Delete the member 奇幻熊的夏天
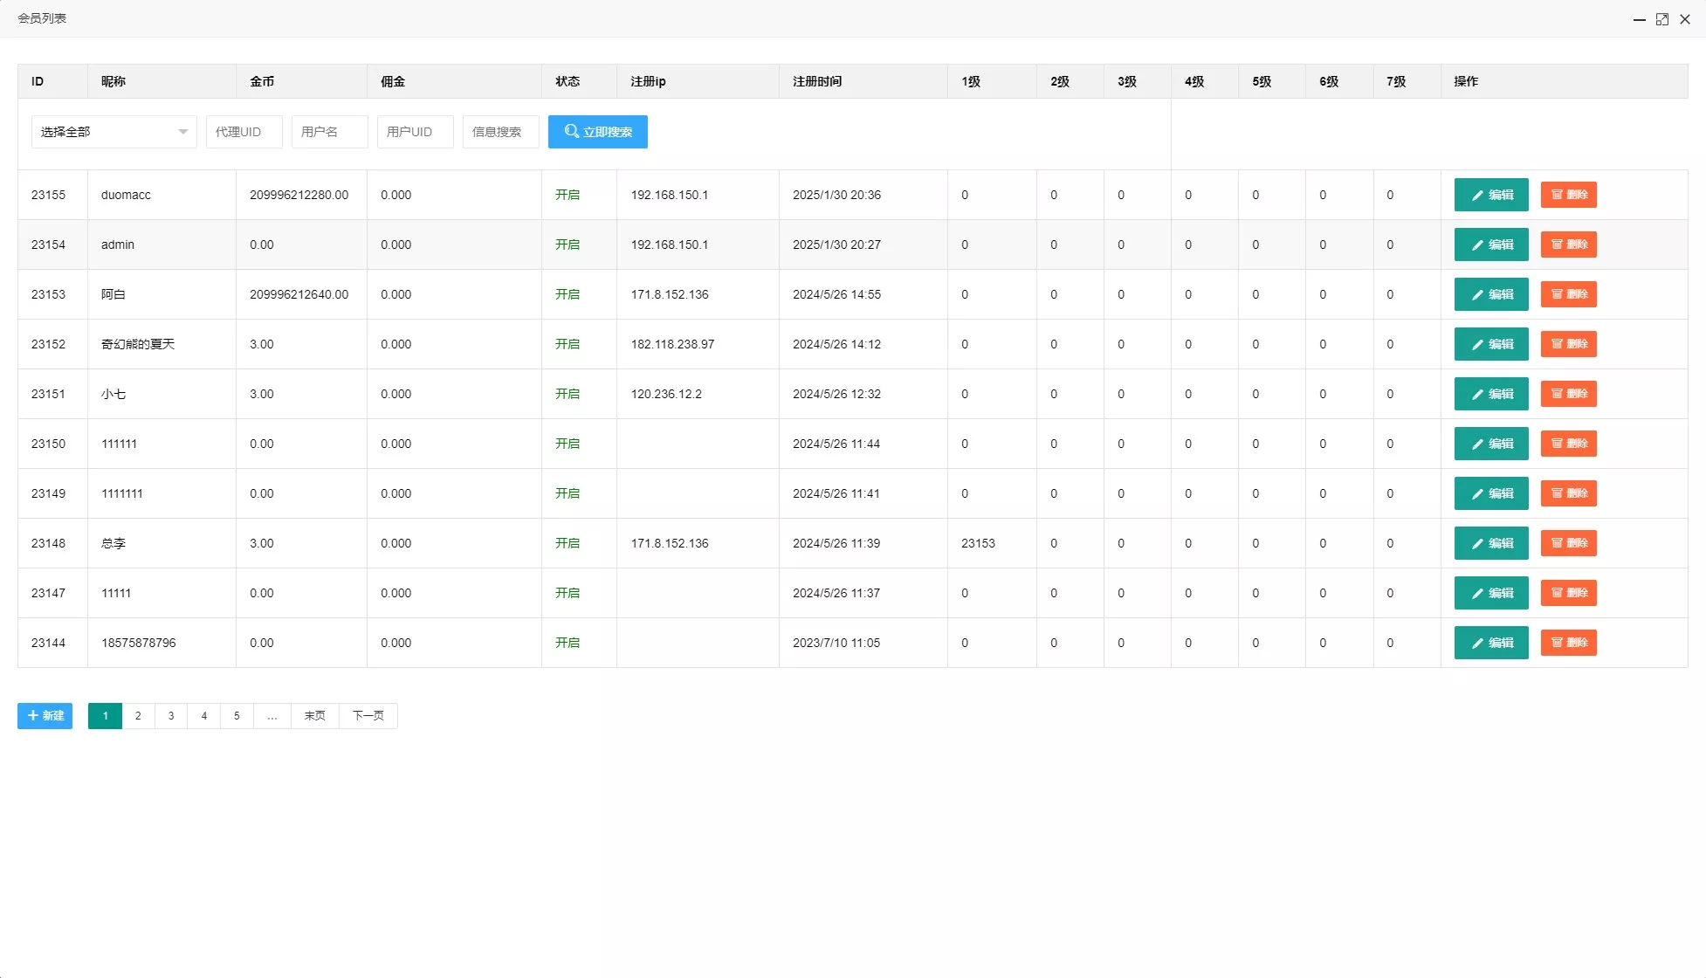 click(1568, 344)
